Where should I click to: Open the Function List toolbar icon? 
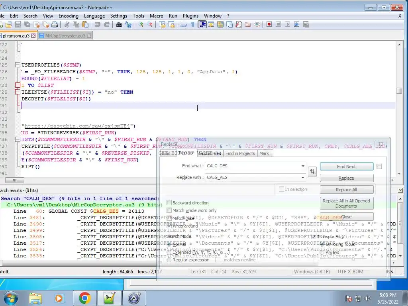click(x=239, y=24)
